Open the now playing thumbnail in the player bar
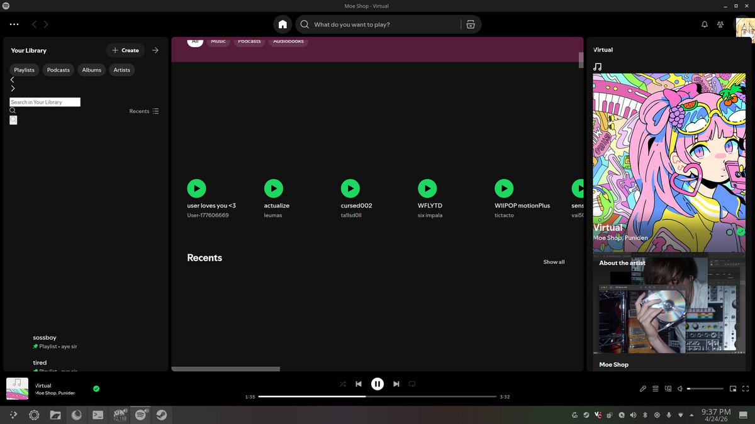Image resolution: width=755 pixels, height=424 pixels. click(17, 389)
